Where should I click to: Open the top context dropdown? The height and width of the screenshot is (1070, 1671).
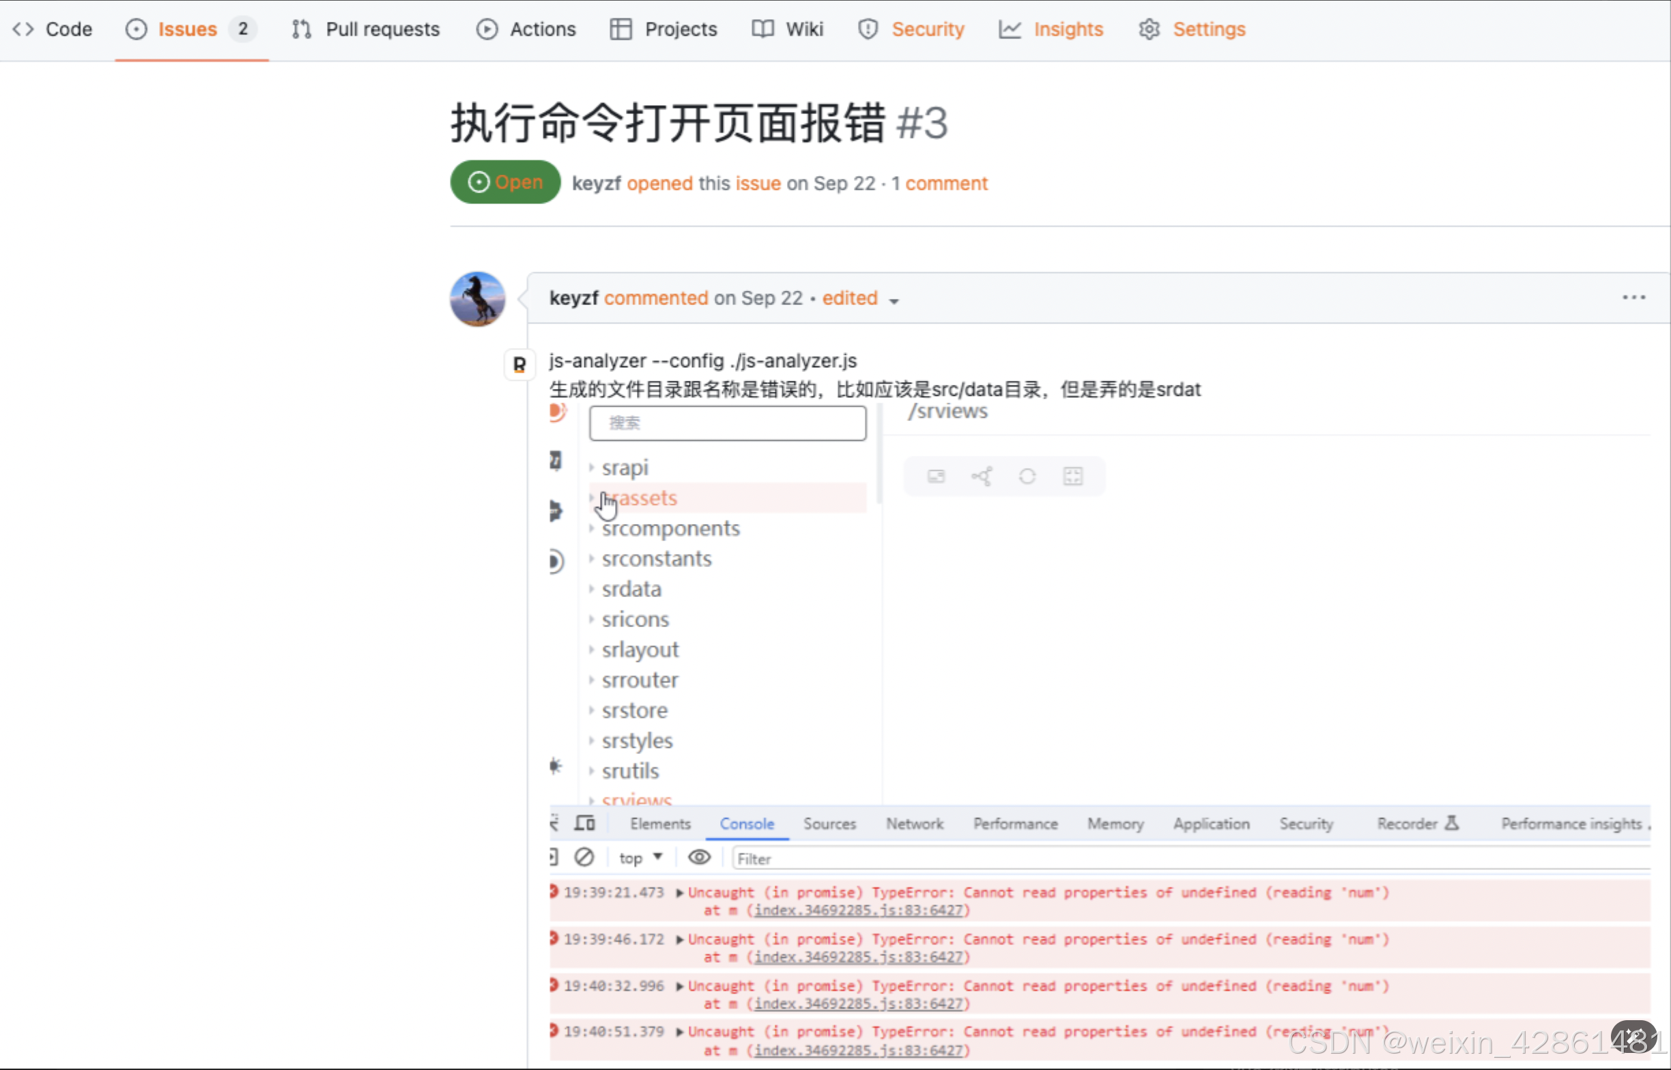640,858
